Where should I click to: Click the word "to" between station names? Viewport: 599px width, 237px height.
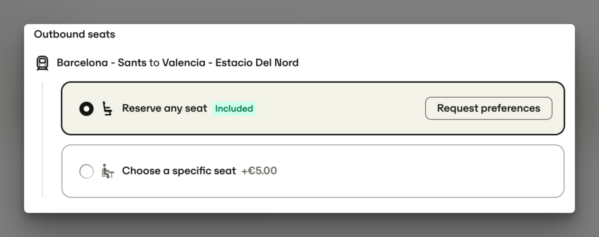(154, 63)
